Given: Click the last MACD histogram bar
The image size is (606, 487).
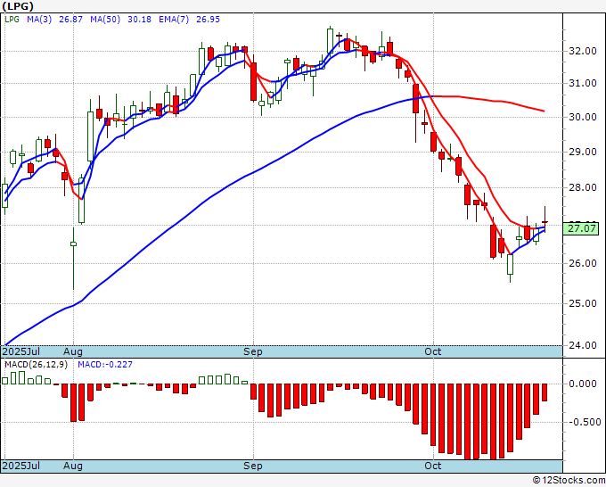Looking at the screenshot, I should click(x=545, y=392).
